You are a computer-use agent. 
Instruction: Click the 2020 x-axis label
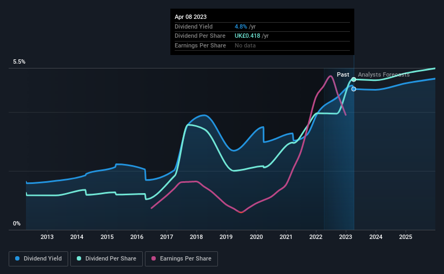(256, 237)
